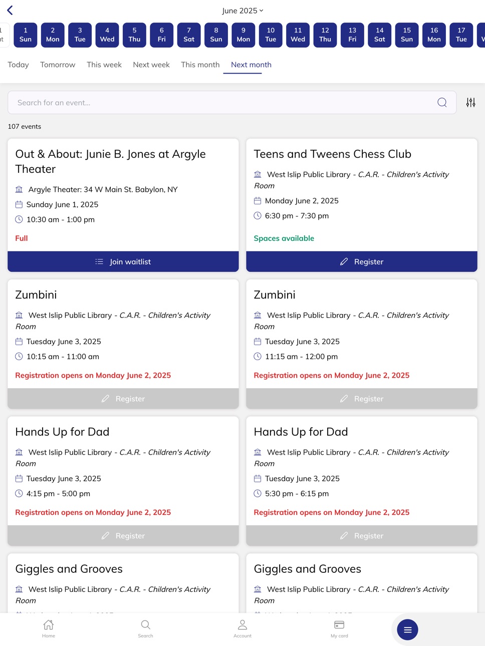Pick the 14 Sat date chip

coord(380,35)
